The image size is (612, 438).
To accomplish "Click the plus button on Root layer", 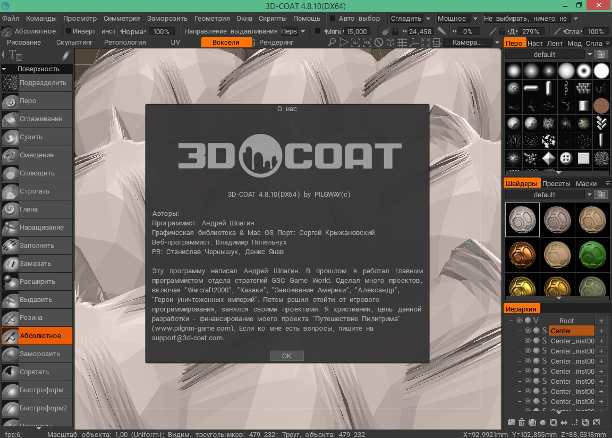I will [x=601, y=321].
